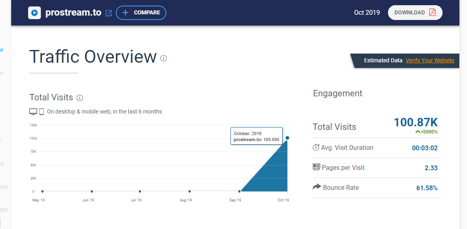Screen dimensions: 467x229
Task: Click the Total Visits info icon
Action: 80,98
